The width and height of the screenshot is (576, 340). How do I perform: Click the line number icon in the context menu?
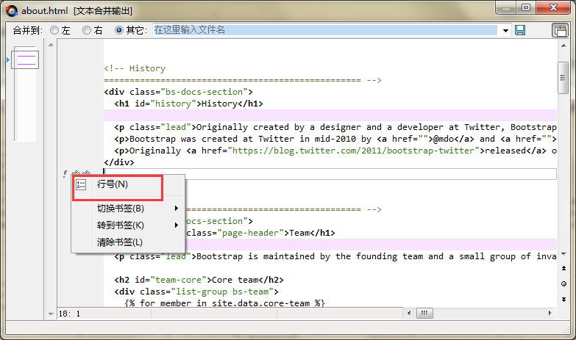tap(81, 184)
